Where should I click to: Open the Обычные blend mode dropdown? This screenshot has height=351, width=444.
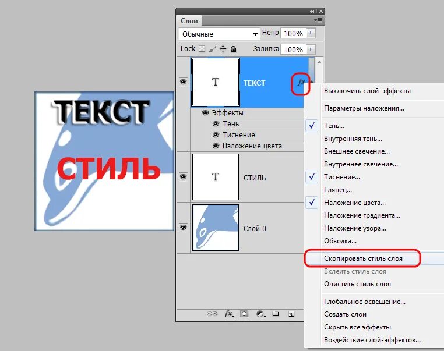pyautogui.click(x=220, y=34)
